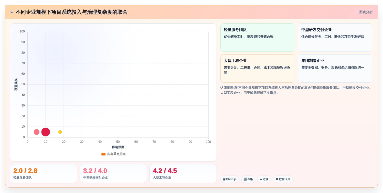
Task: Toggle the 内容重点分布 legend item
Action: coord(113,154)
